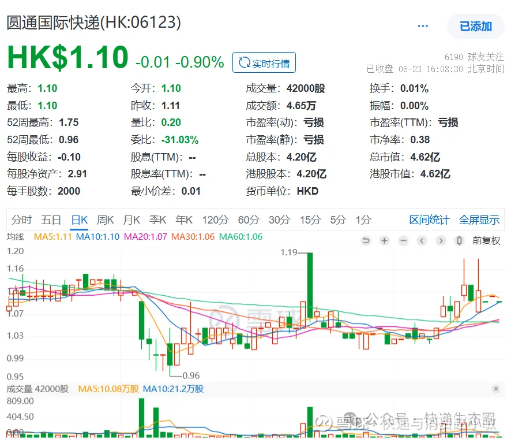Click the 每股净资产 value 2.91

[x=77, y=174]
